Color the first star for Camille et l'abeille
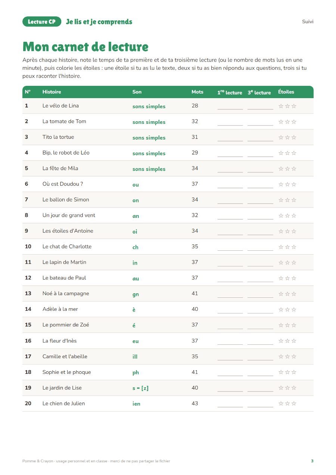The width and height of the screenshot is (336, 475). point(281,357)
